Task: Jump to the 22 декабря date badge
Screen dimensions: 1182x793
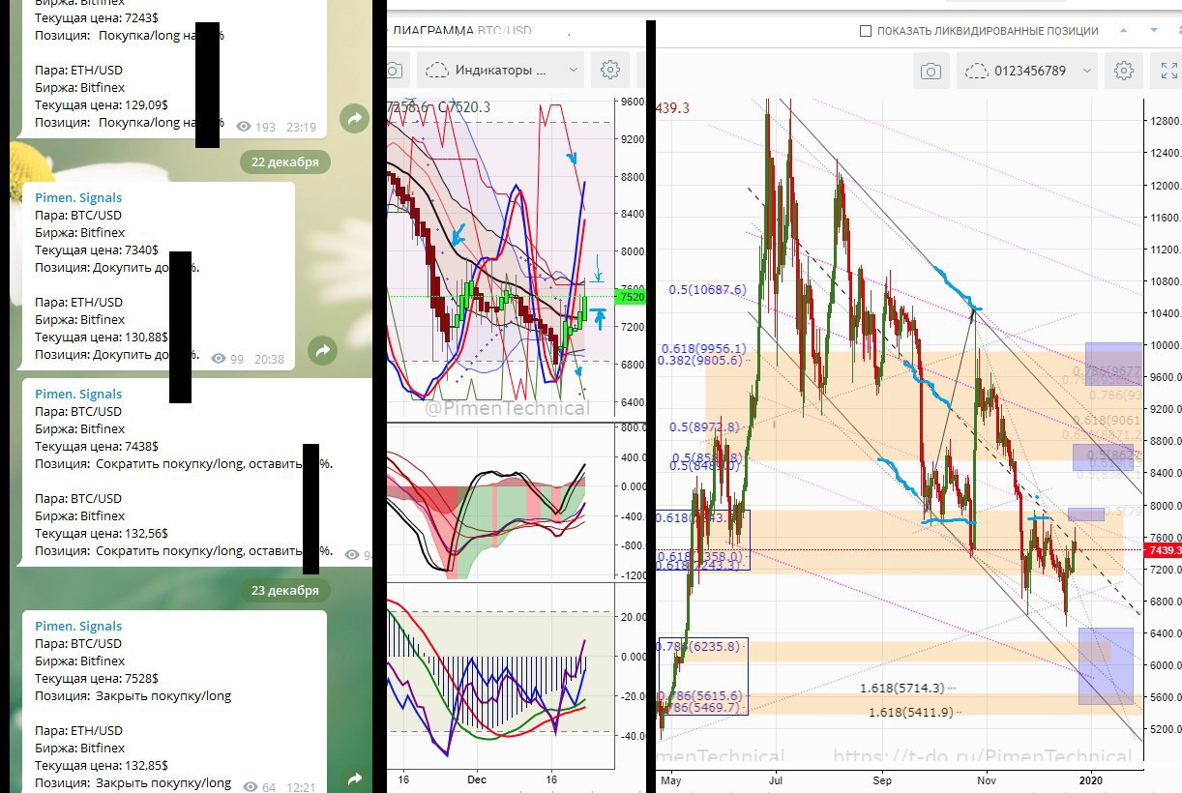Action: (x=284, y=162)
